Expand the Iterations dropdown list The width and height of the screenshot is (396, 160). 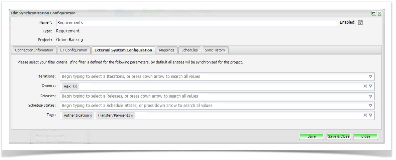click(371, 76)
